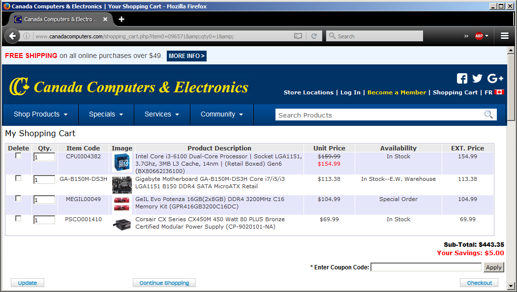The image size is (517, 292).
Task: Focus the browser Search box
Action: [x=374, y=36]
